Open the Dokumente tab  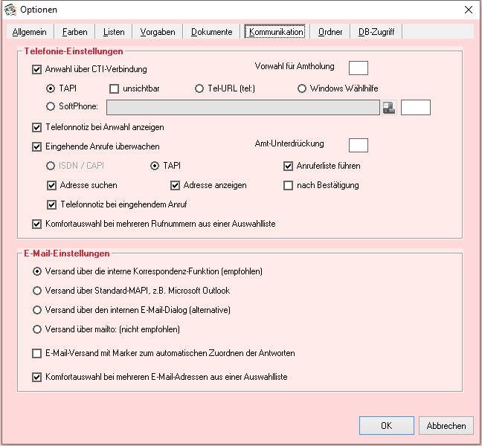(x=211, y=32)
